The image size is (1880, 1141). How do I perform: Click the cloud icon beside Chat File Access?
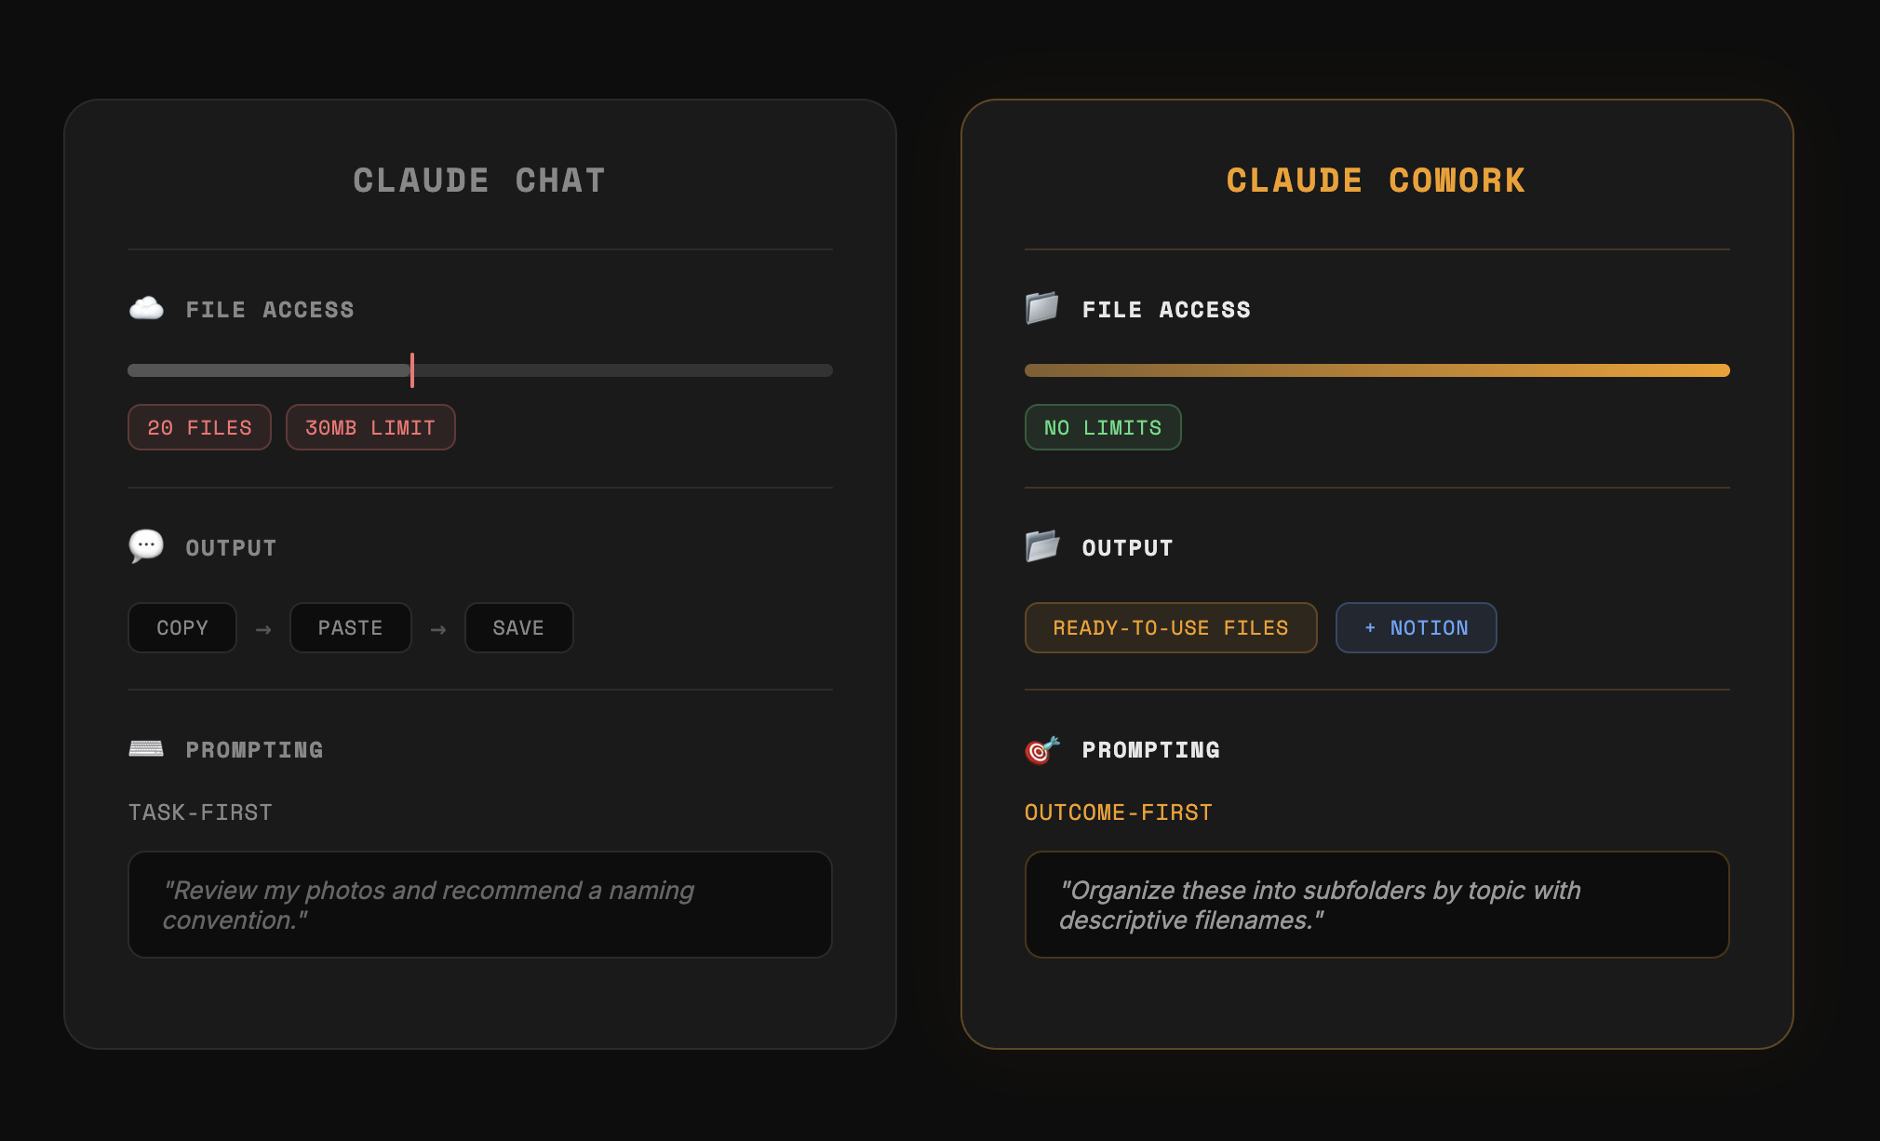tap(146, 308)
